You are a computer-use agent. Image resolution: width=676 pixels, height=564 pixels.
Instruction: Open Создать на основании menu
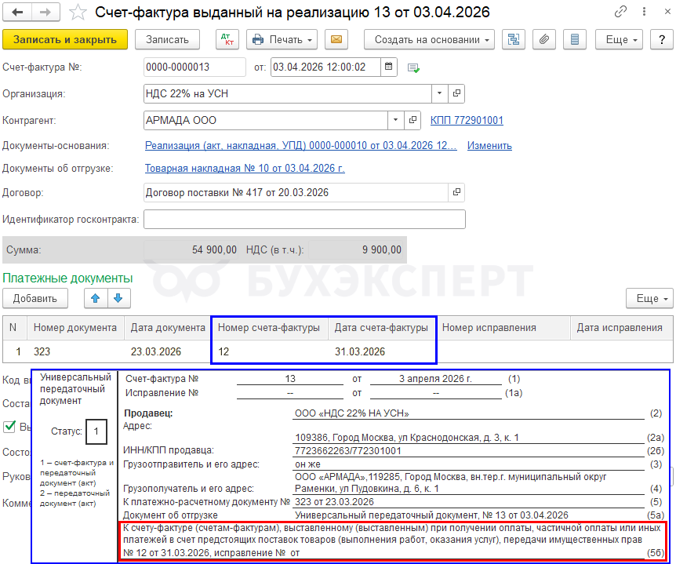tap(433, 39)
